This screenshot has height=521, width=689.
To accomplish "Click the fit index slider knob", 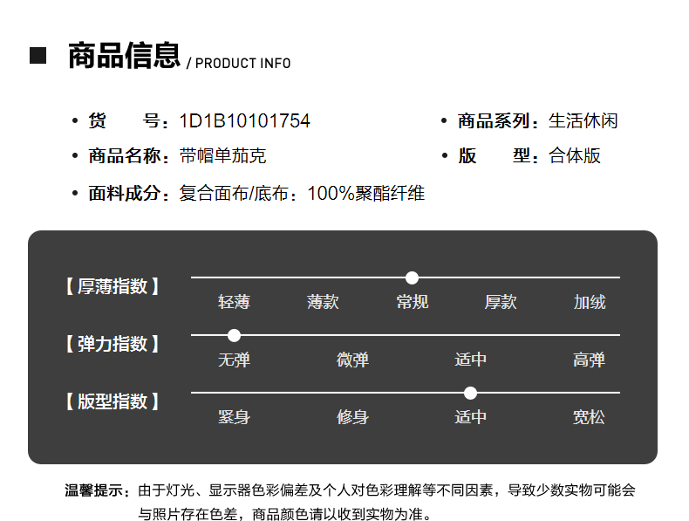I will (x=470, y=393).
